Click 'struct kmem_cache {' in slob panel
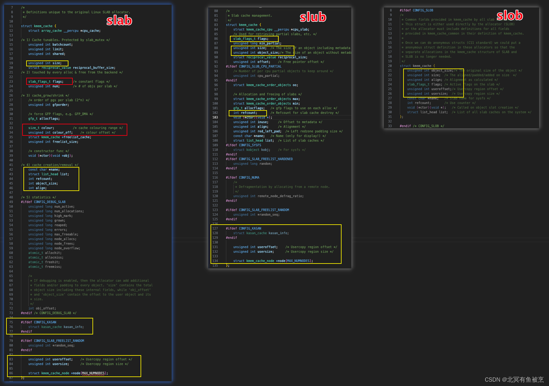This screenshot has height=386, width=549. pyautogui.click(x=417, y=66)
